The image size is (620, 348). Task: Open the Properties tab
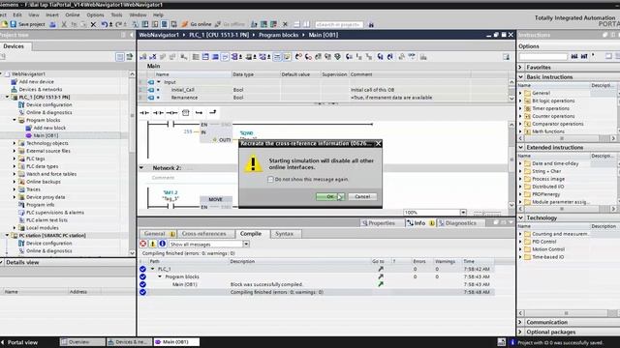[379, 223]
